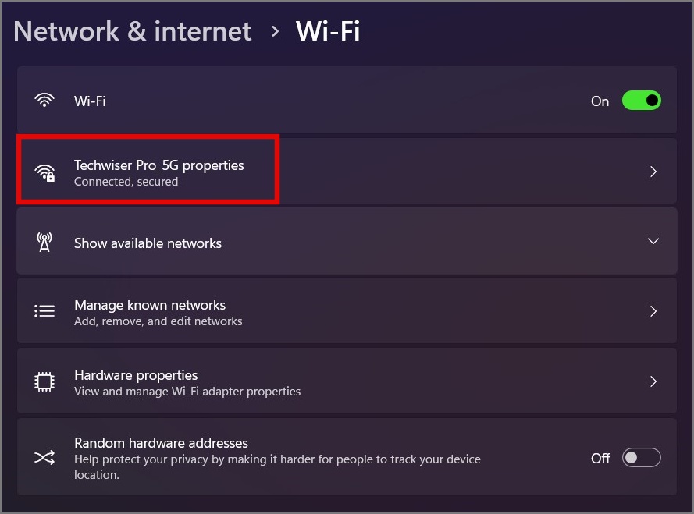Open Hardware properties label
Screen dimensions: 694x514
[136, 375]
